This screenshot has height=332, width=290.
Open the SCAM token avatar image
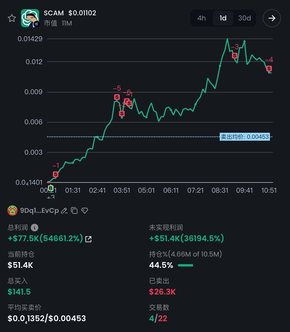tap(30, 18)
